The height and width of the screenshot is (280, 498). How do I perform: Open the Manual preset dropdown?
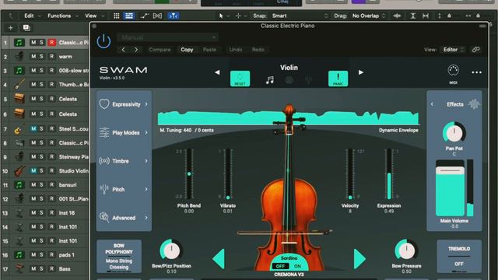pos(167,37)
